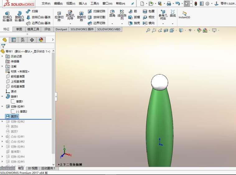236x175 pixels.
Task: Open the 工具(T) menu
Action: (x=95, y=3)
